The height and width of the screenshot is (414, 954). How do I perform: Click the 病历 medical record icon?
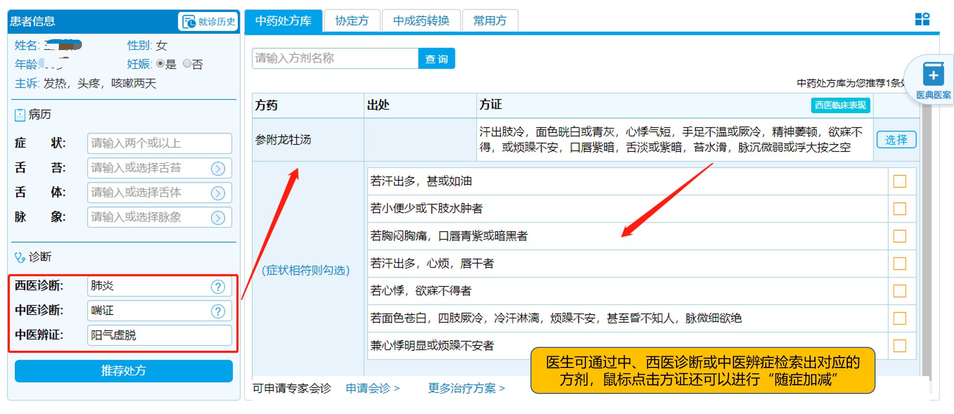pyautogui.click(x=20, y=115)
